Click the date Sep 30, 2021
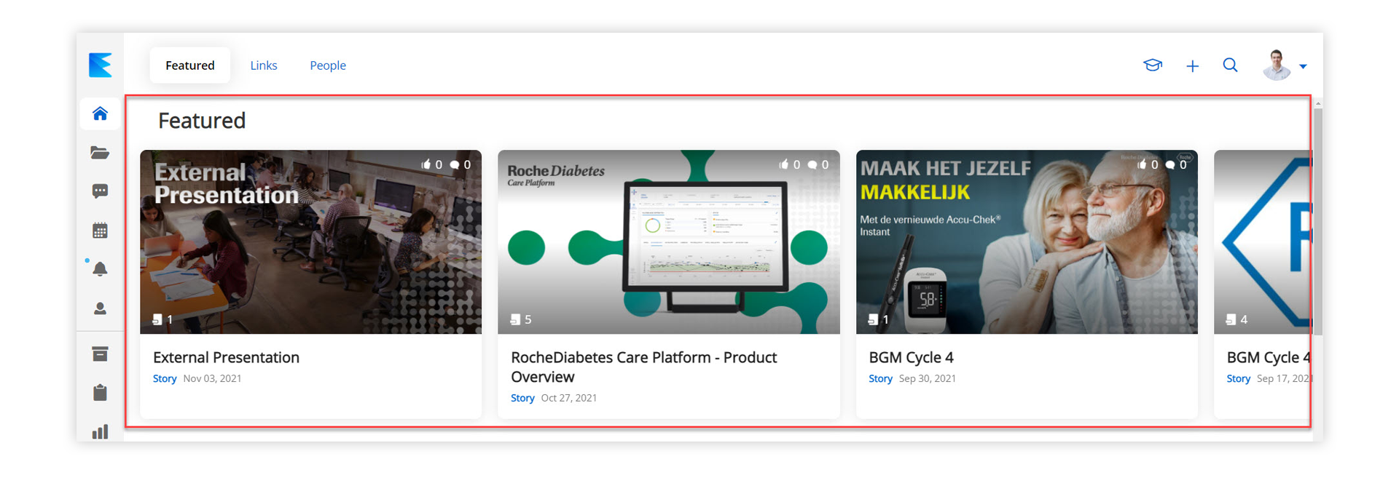The image size is (1399, 483). pyautogui.click(x=928, y=378)
